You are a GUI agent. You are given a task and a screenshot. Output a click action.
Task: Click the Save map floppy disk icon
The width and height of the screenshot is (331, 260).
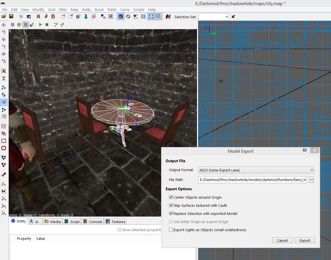[x=11, y=17]
